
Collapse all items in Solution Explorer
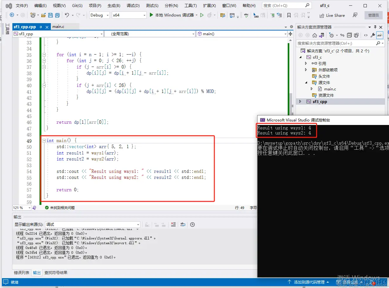pyautogui.click(x=349, y=35)
